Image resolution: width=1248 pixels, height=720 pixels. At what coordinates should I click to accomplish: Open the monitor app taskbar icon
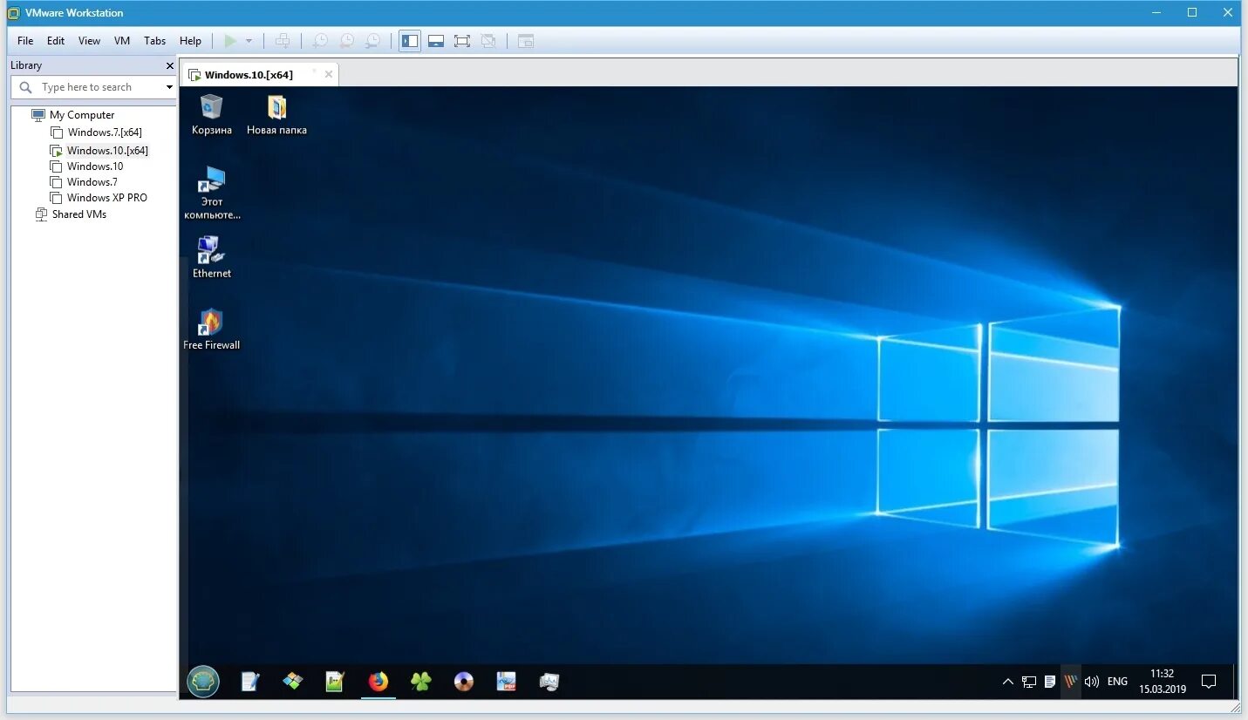click(x=549, y=682)
